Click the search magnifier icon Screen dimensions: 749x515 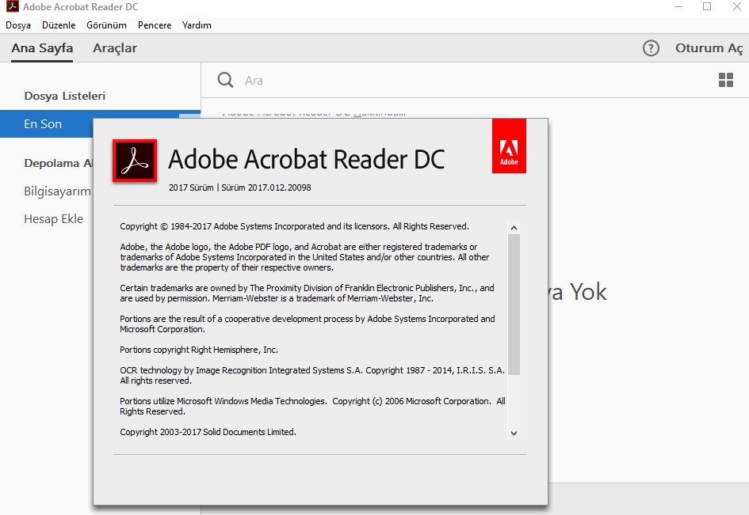click(225, 80)
